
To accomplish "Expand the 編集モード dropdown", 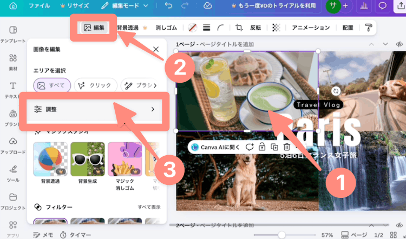I will [x=125, y=6].
